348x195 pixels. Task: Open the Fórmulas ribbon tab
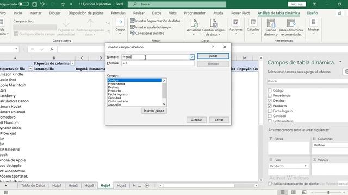[x=119, y=13]
